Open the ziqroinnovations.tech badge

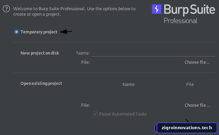click(187, 128)
